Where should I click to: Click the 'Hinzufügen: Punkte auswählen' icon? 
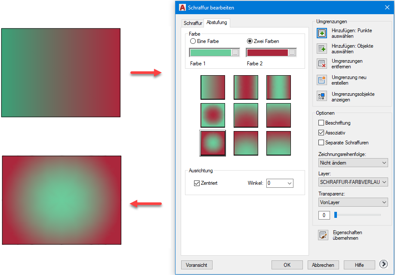click(322, 34)
